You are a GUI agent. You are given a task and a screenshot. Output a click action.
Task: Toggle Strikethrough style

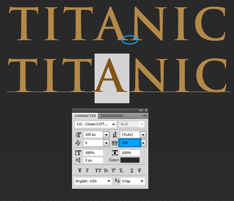pos(139,170)
